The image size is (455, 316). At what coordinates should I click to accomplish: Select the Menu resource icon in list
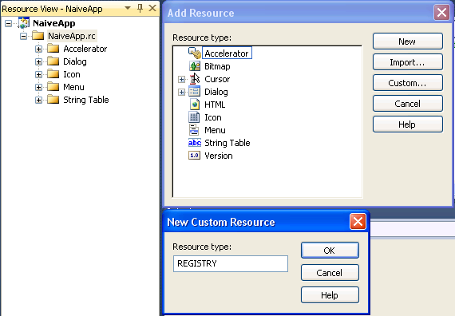tap(194, 130)
